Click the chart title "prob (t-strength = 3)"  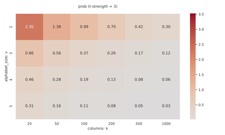point(98,6)
